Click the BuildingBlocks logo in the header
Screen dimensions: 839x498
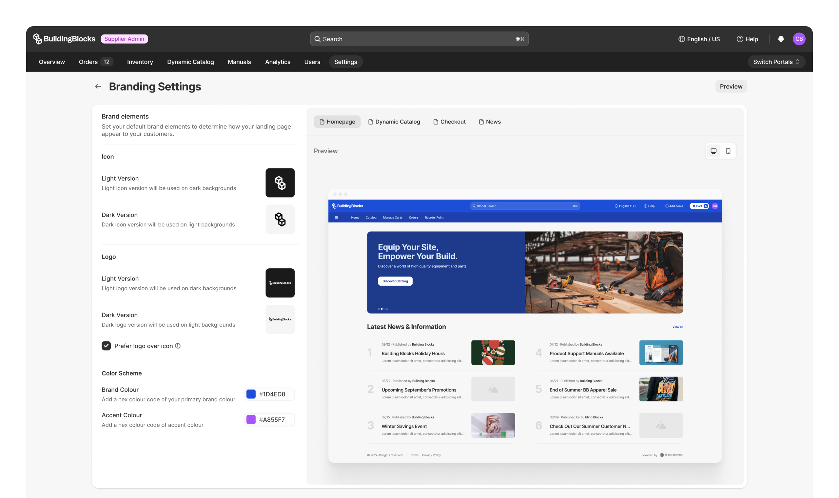(65, 39)
